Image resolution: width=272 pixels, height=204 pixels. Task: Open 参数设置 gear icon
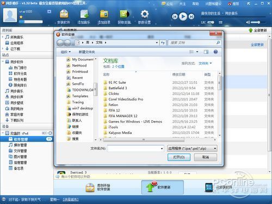coord(145,14)
